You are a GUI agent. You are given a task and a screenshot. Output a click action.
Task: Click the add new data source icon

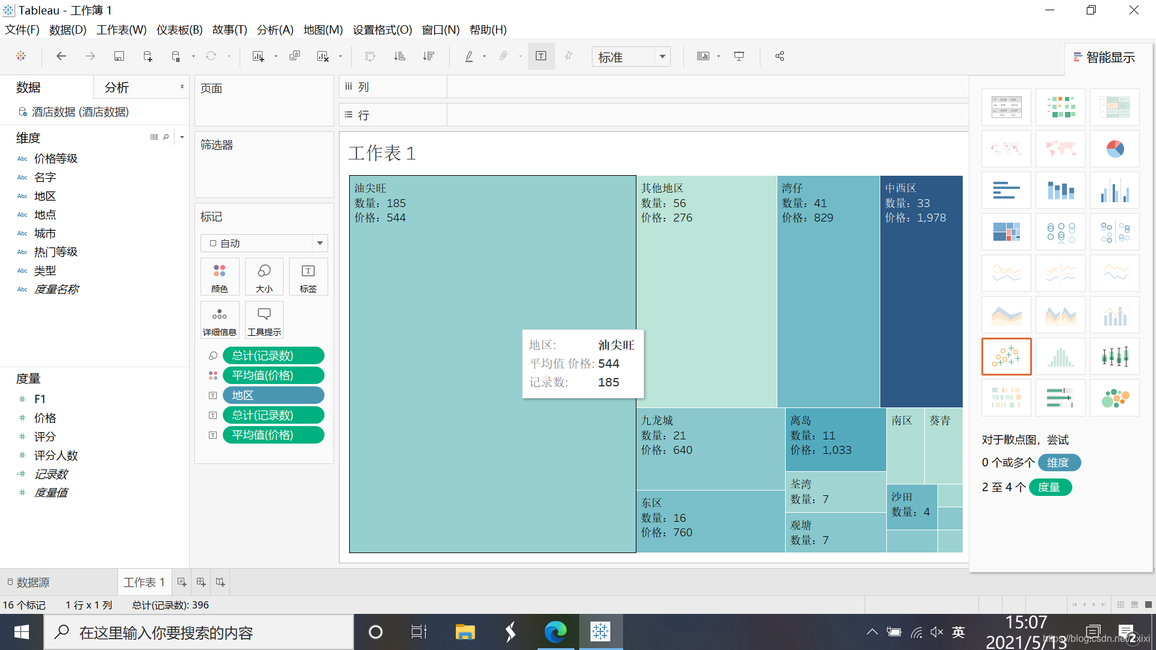tap(148, 56)
